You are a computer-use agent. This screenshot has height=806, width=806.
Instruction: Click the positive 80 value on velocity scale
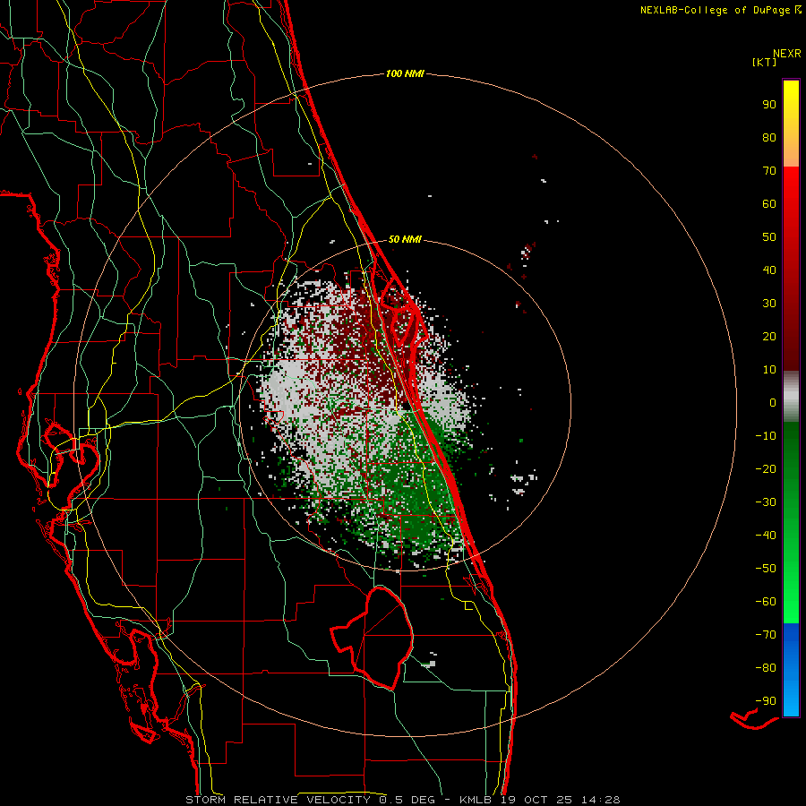(x=769, y=138)
